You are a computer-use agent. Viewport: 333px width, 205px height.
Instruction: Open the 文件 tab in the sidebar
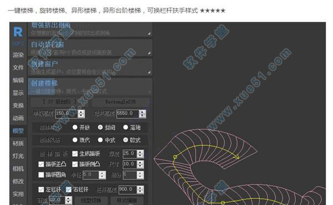pyautogui.click(x=18, y=68)
